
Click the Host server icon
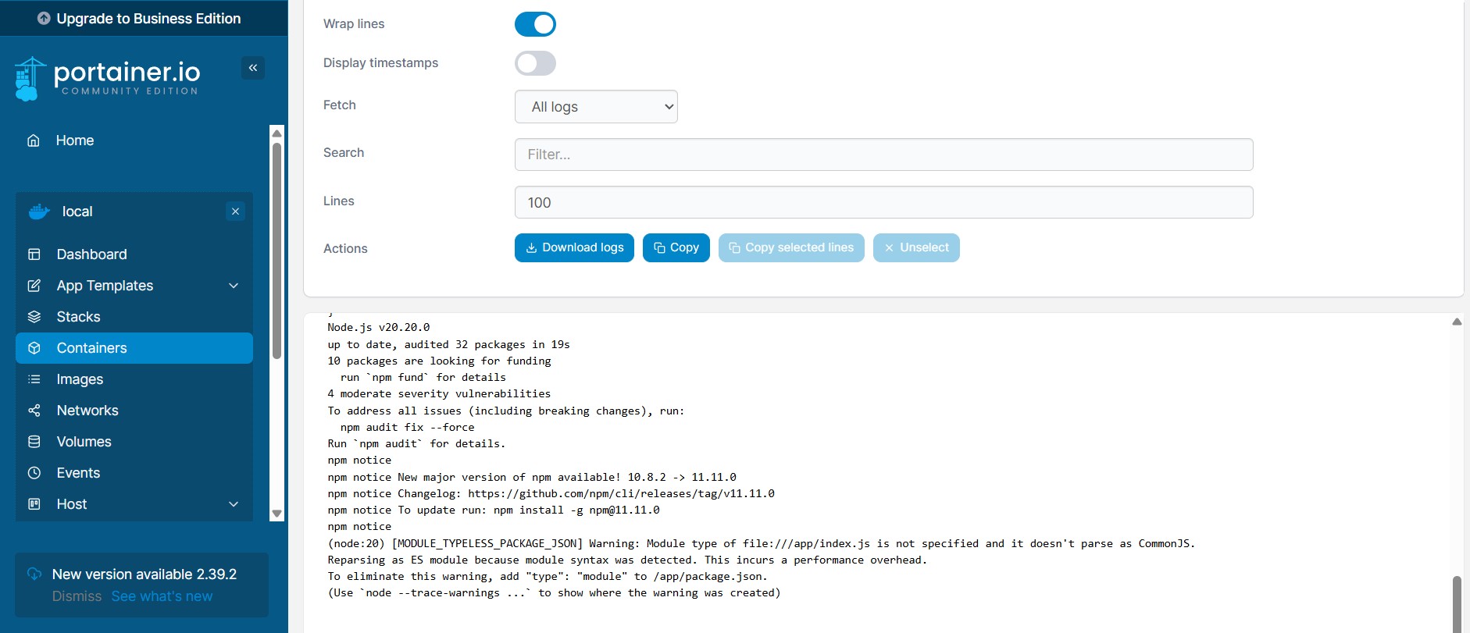tap(34, 504)
